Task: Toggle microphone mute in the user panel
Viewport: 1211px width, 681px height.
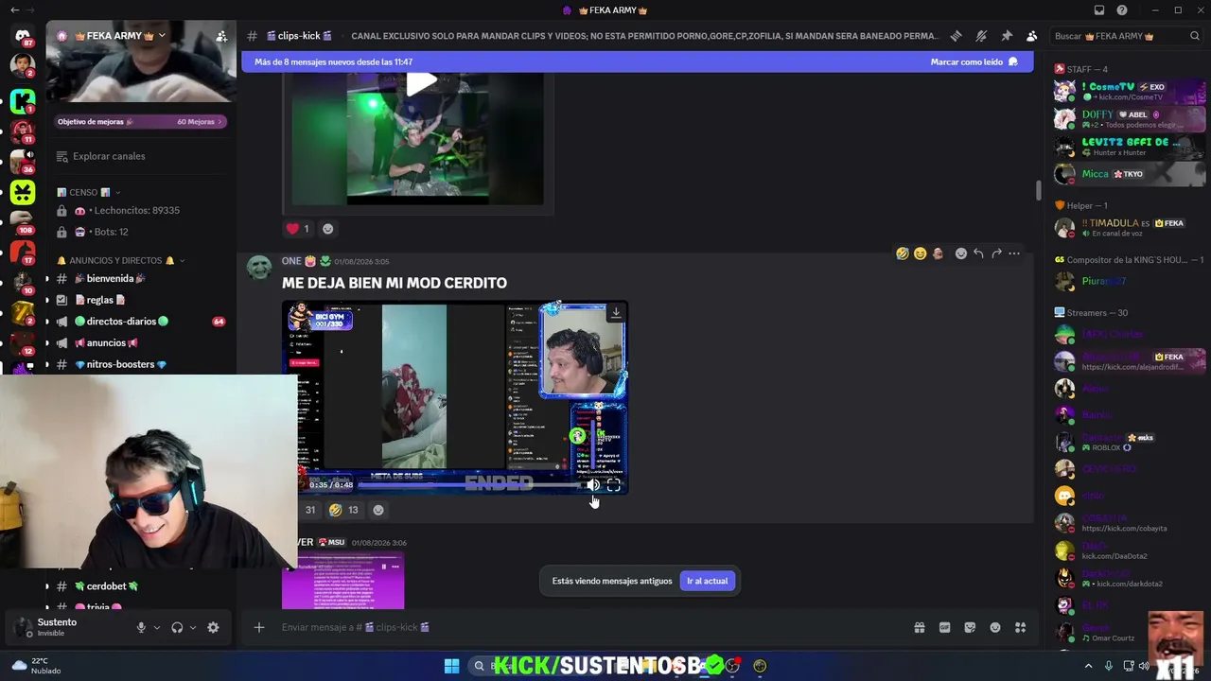Action: (x=141, y=627)
